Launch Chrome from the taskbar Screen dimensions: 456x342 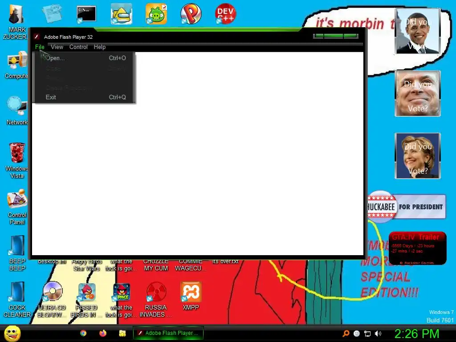83,333
